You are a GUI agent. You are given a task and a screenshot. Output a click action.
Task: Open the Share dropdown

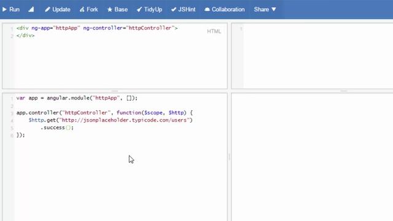265,10
